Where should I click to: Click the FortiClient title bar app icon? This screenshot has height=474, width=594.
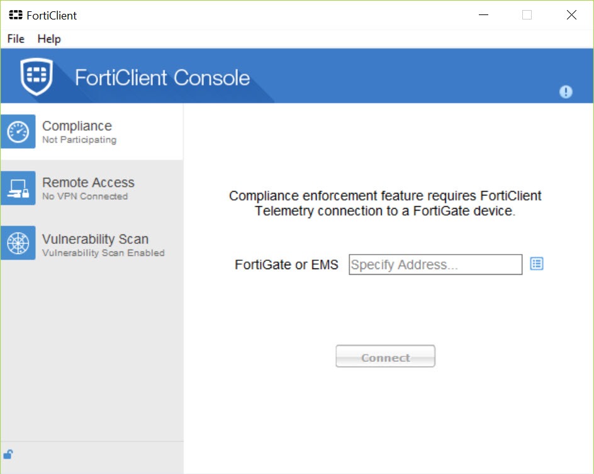(x=16, y=15)
